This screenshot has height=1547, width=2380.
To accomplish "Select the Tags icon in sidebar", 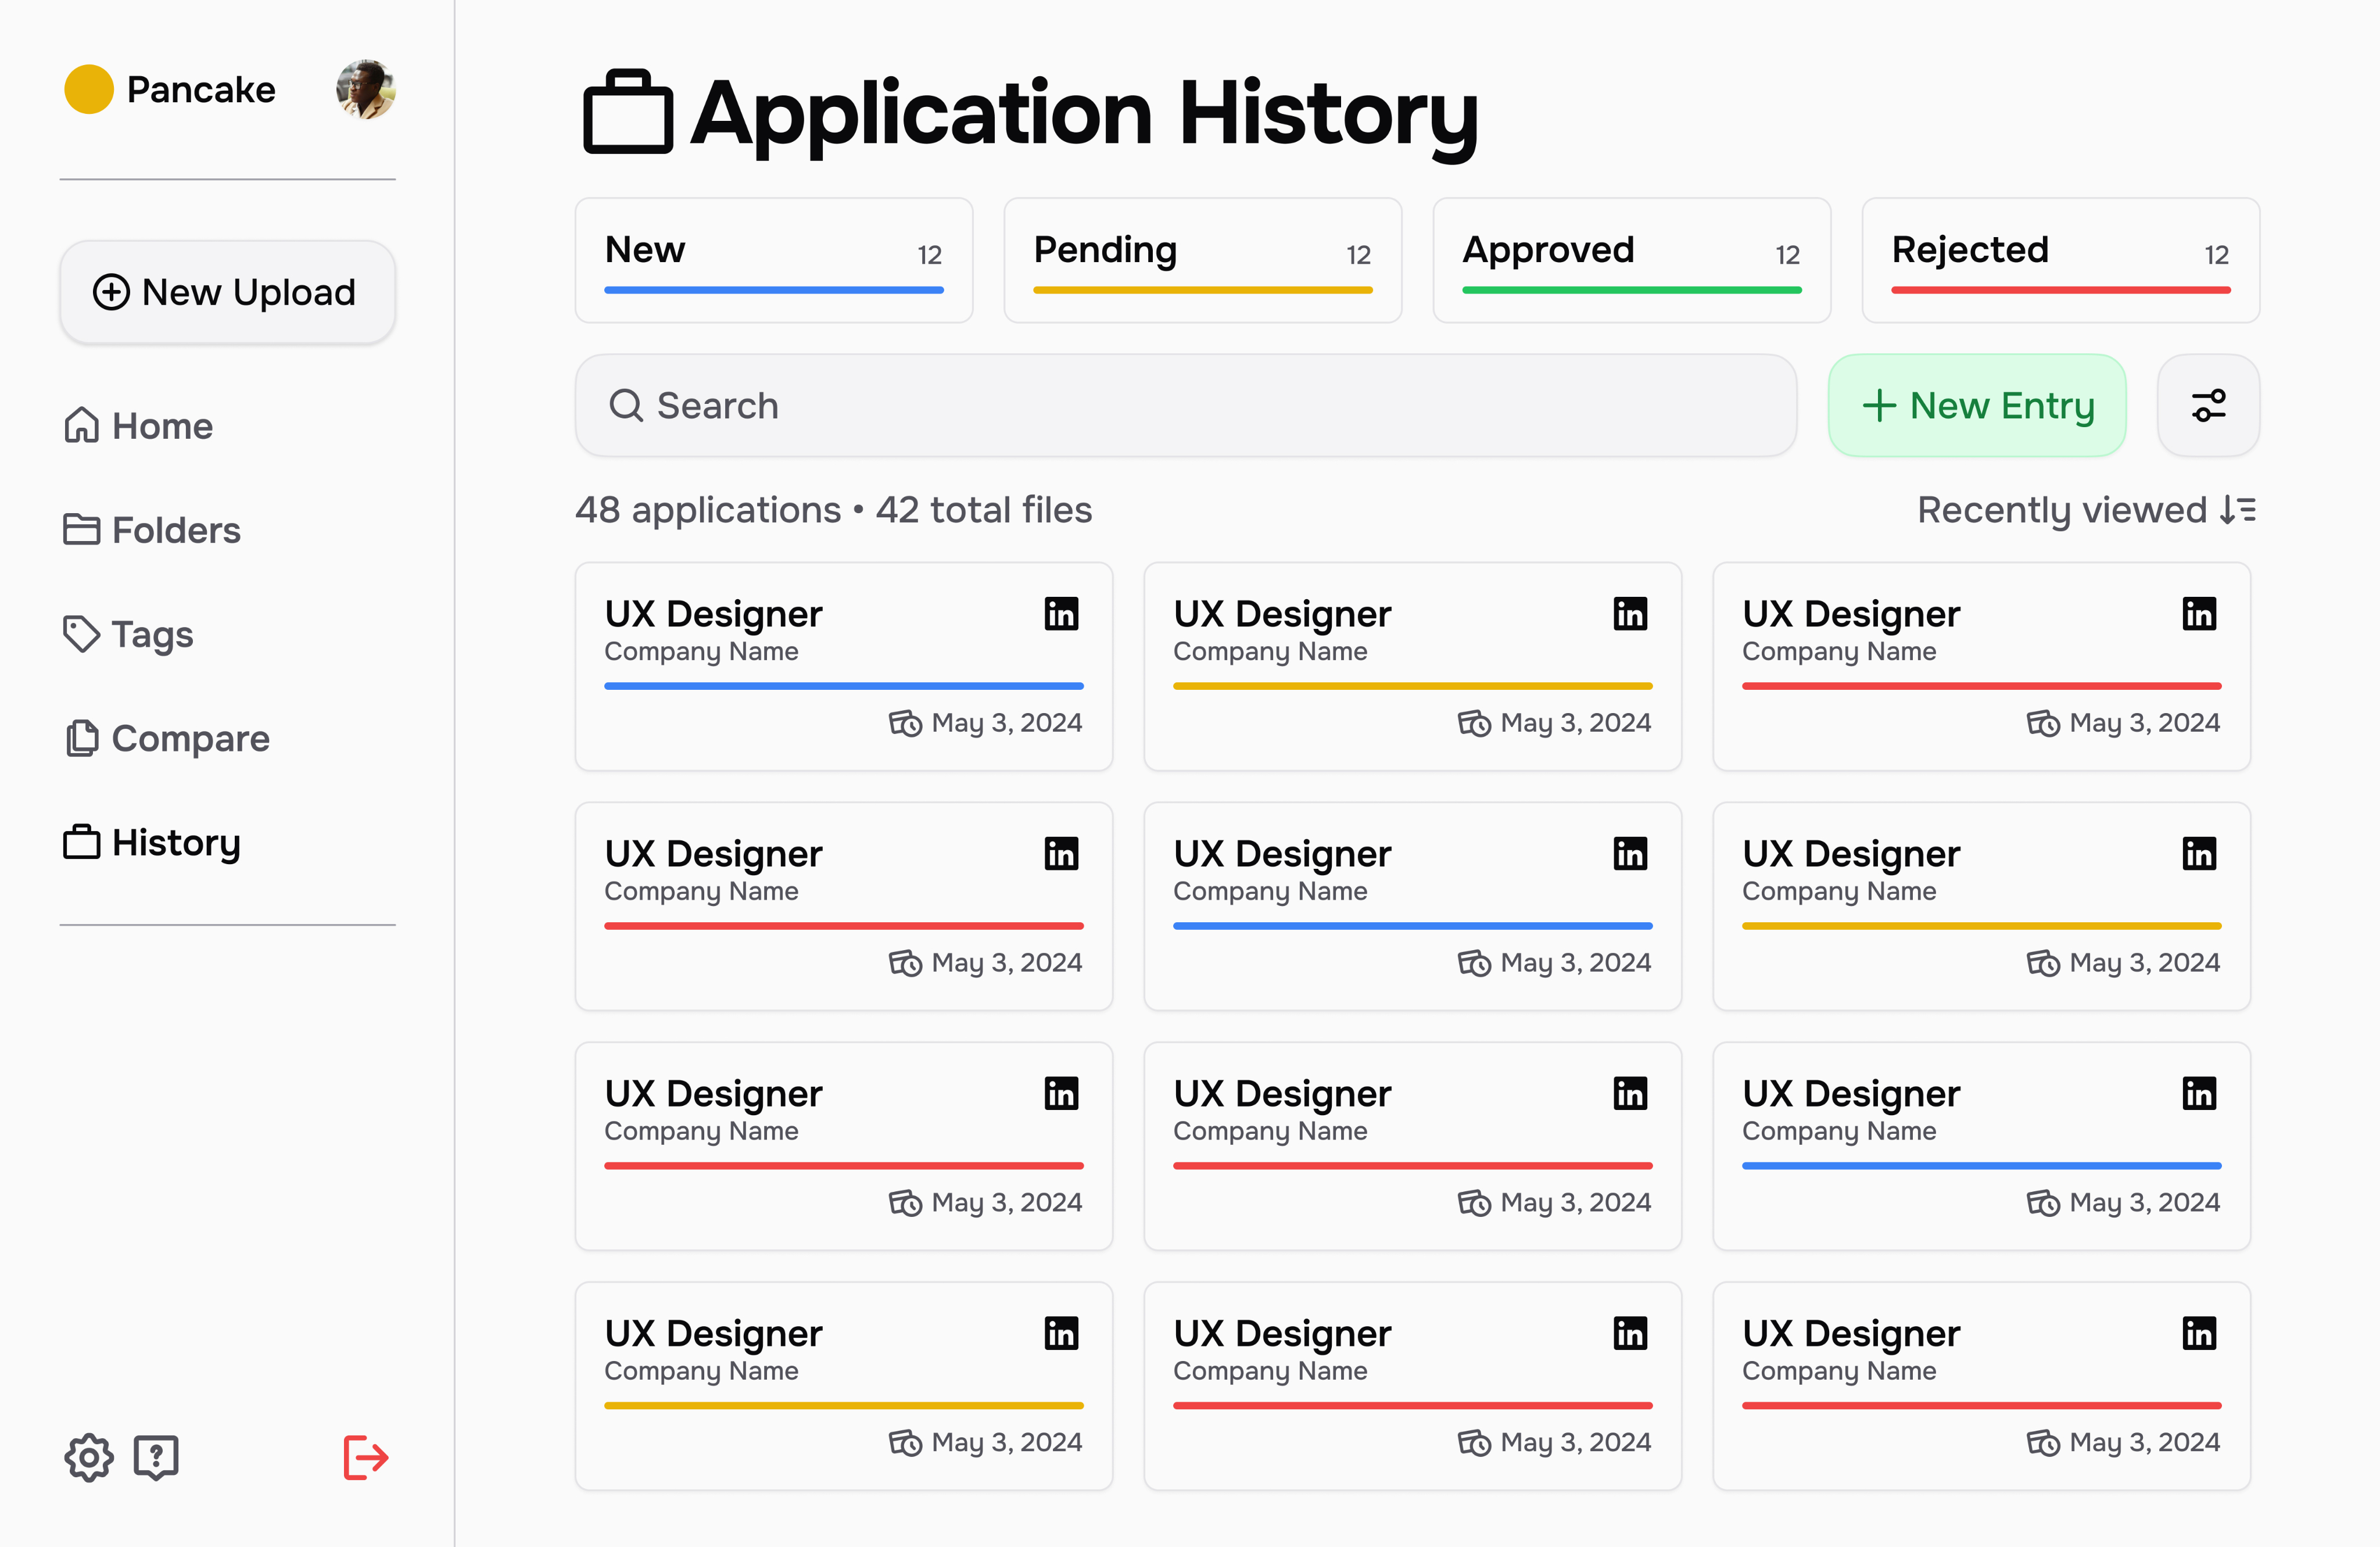I will (81, 634).
